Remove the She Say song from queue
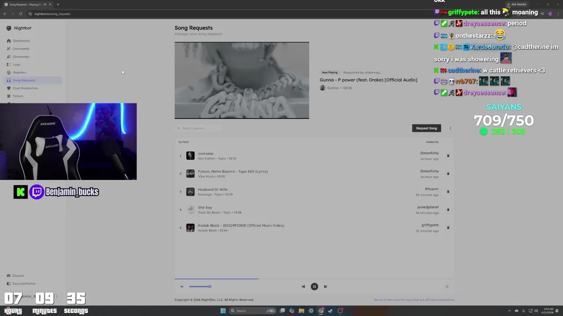Viewport: 563px width, 316px height. point(448,209)
